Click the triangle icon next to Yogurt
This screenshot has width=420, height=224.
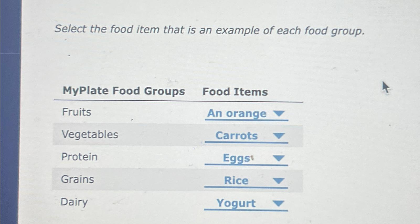[x=278, y=203]
